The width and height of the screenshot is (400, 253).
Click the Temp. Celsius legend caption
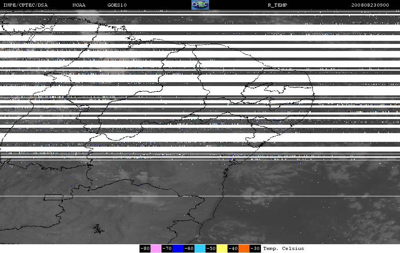(283, 249)
